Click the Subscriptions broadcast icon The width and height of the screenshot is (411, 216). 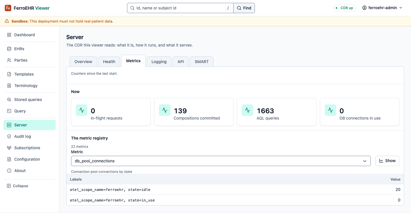[x=9, y=148]
